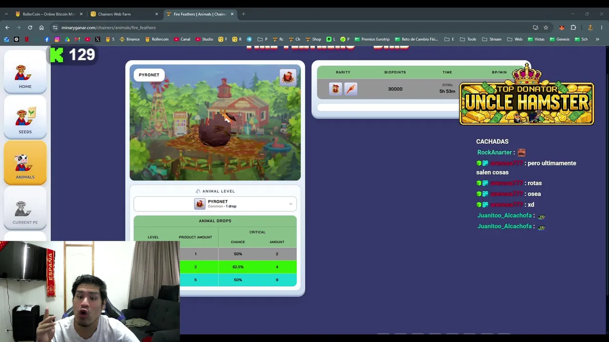Open the Chrome three-dot menu
Screen dimensions: 609x342
click(x=602, y=28)
